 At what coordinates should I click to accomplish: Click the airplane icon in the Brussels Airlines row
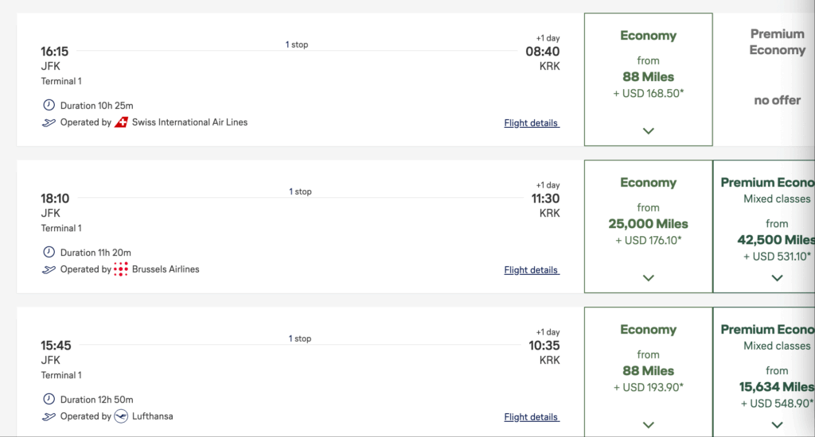pos(49,269)
